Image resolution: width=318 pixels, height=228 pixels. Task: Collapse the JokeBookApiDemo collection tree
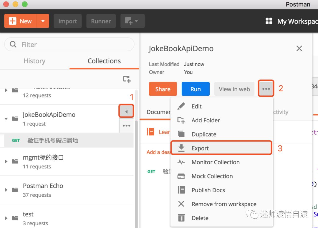point(6,119)
